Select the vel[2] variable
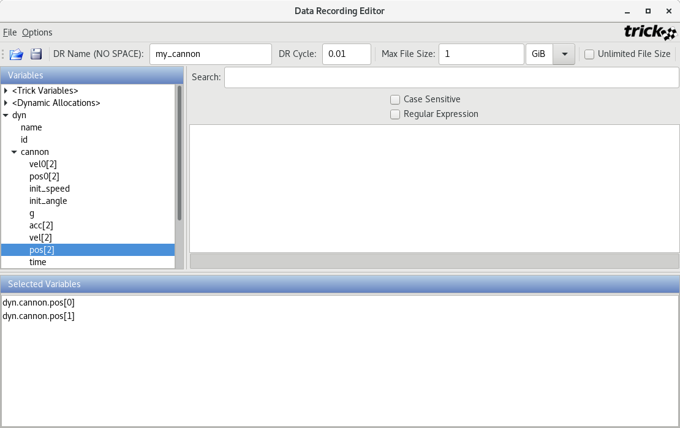Image resolution: width=680 pixels, height=428 pixels. click(40, 238)
